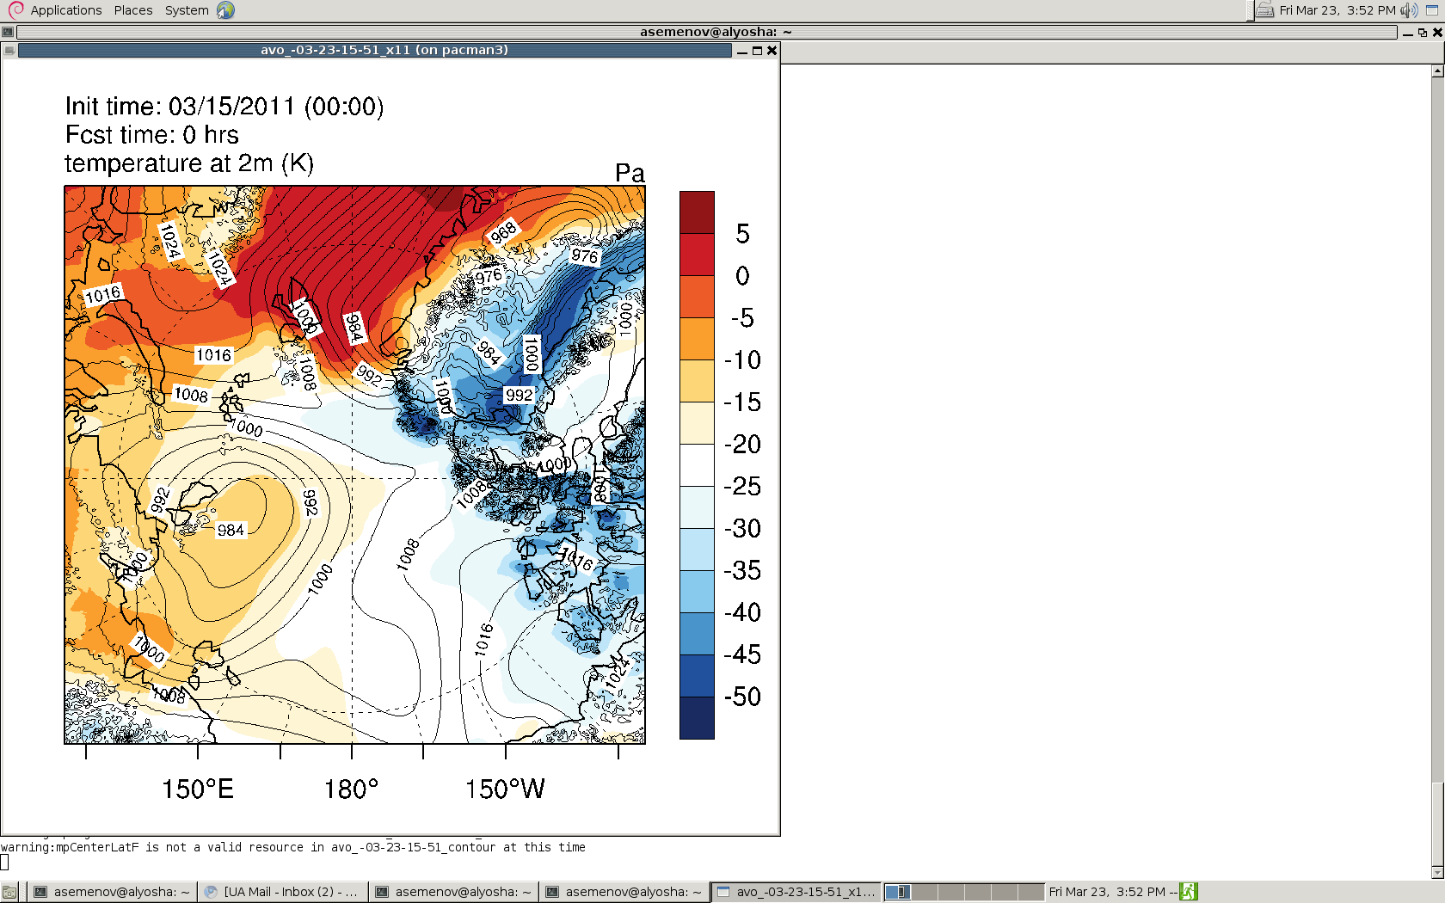
Task: Maximize the avo plot window
Action: pos(757,51)
